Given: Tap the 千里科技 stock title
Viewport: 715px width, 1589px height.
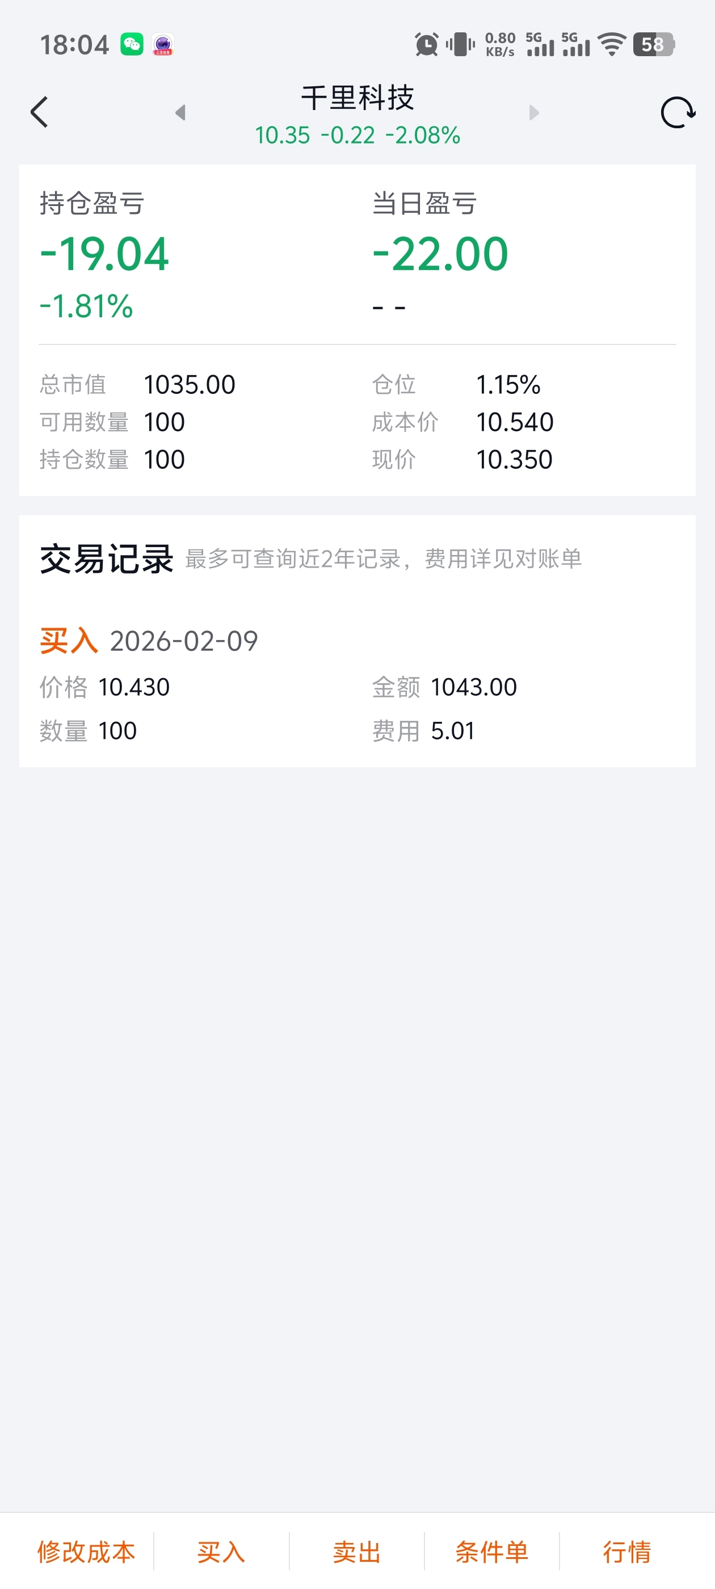Looking at the screenshot, I should coord(357,98).
